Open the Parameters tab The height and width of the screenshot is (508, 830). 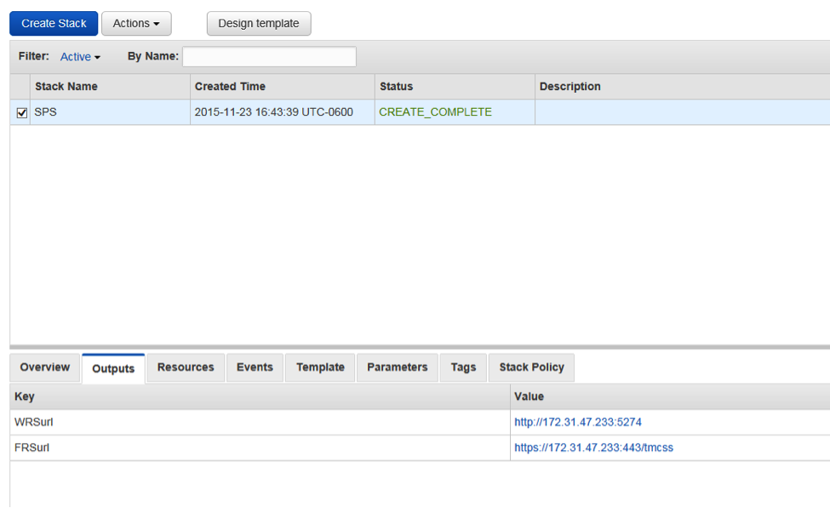(398, 368)
